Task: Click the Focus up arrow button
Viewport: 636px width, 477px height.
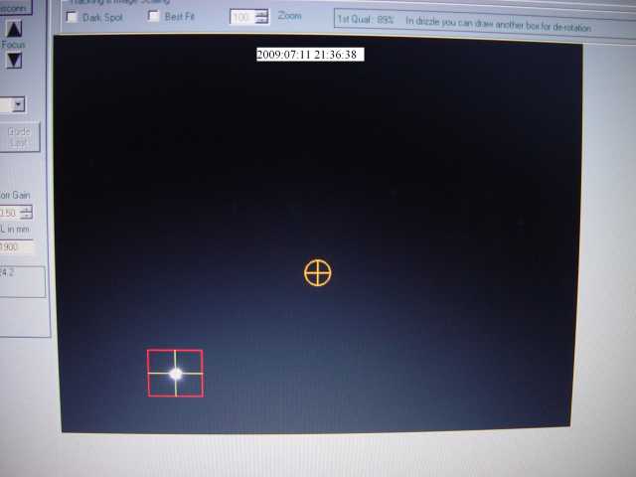Action: point(14,29)
